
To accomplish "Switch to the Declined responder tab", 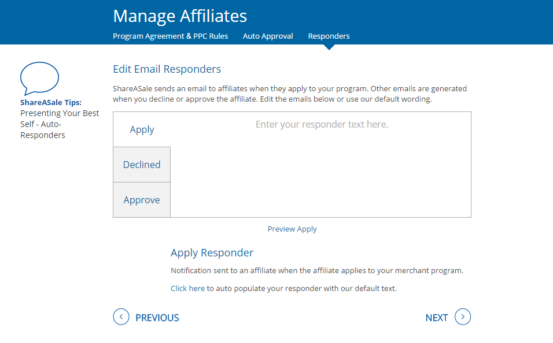I will pyautogui.click(x=142, y=165).
